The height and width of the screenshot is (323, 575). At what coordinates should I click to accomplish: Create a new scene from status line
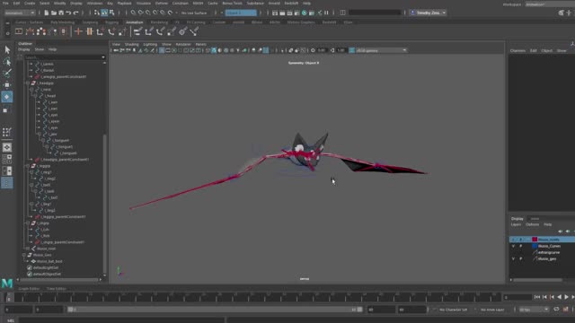click(46, 13)
